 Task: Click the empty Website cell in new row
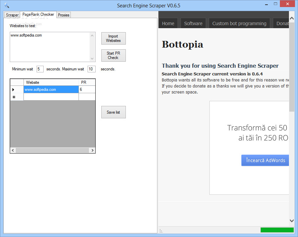(51, 97)
